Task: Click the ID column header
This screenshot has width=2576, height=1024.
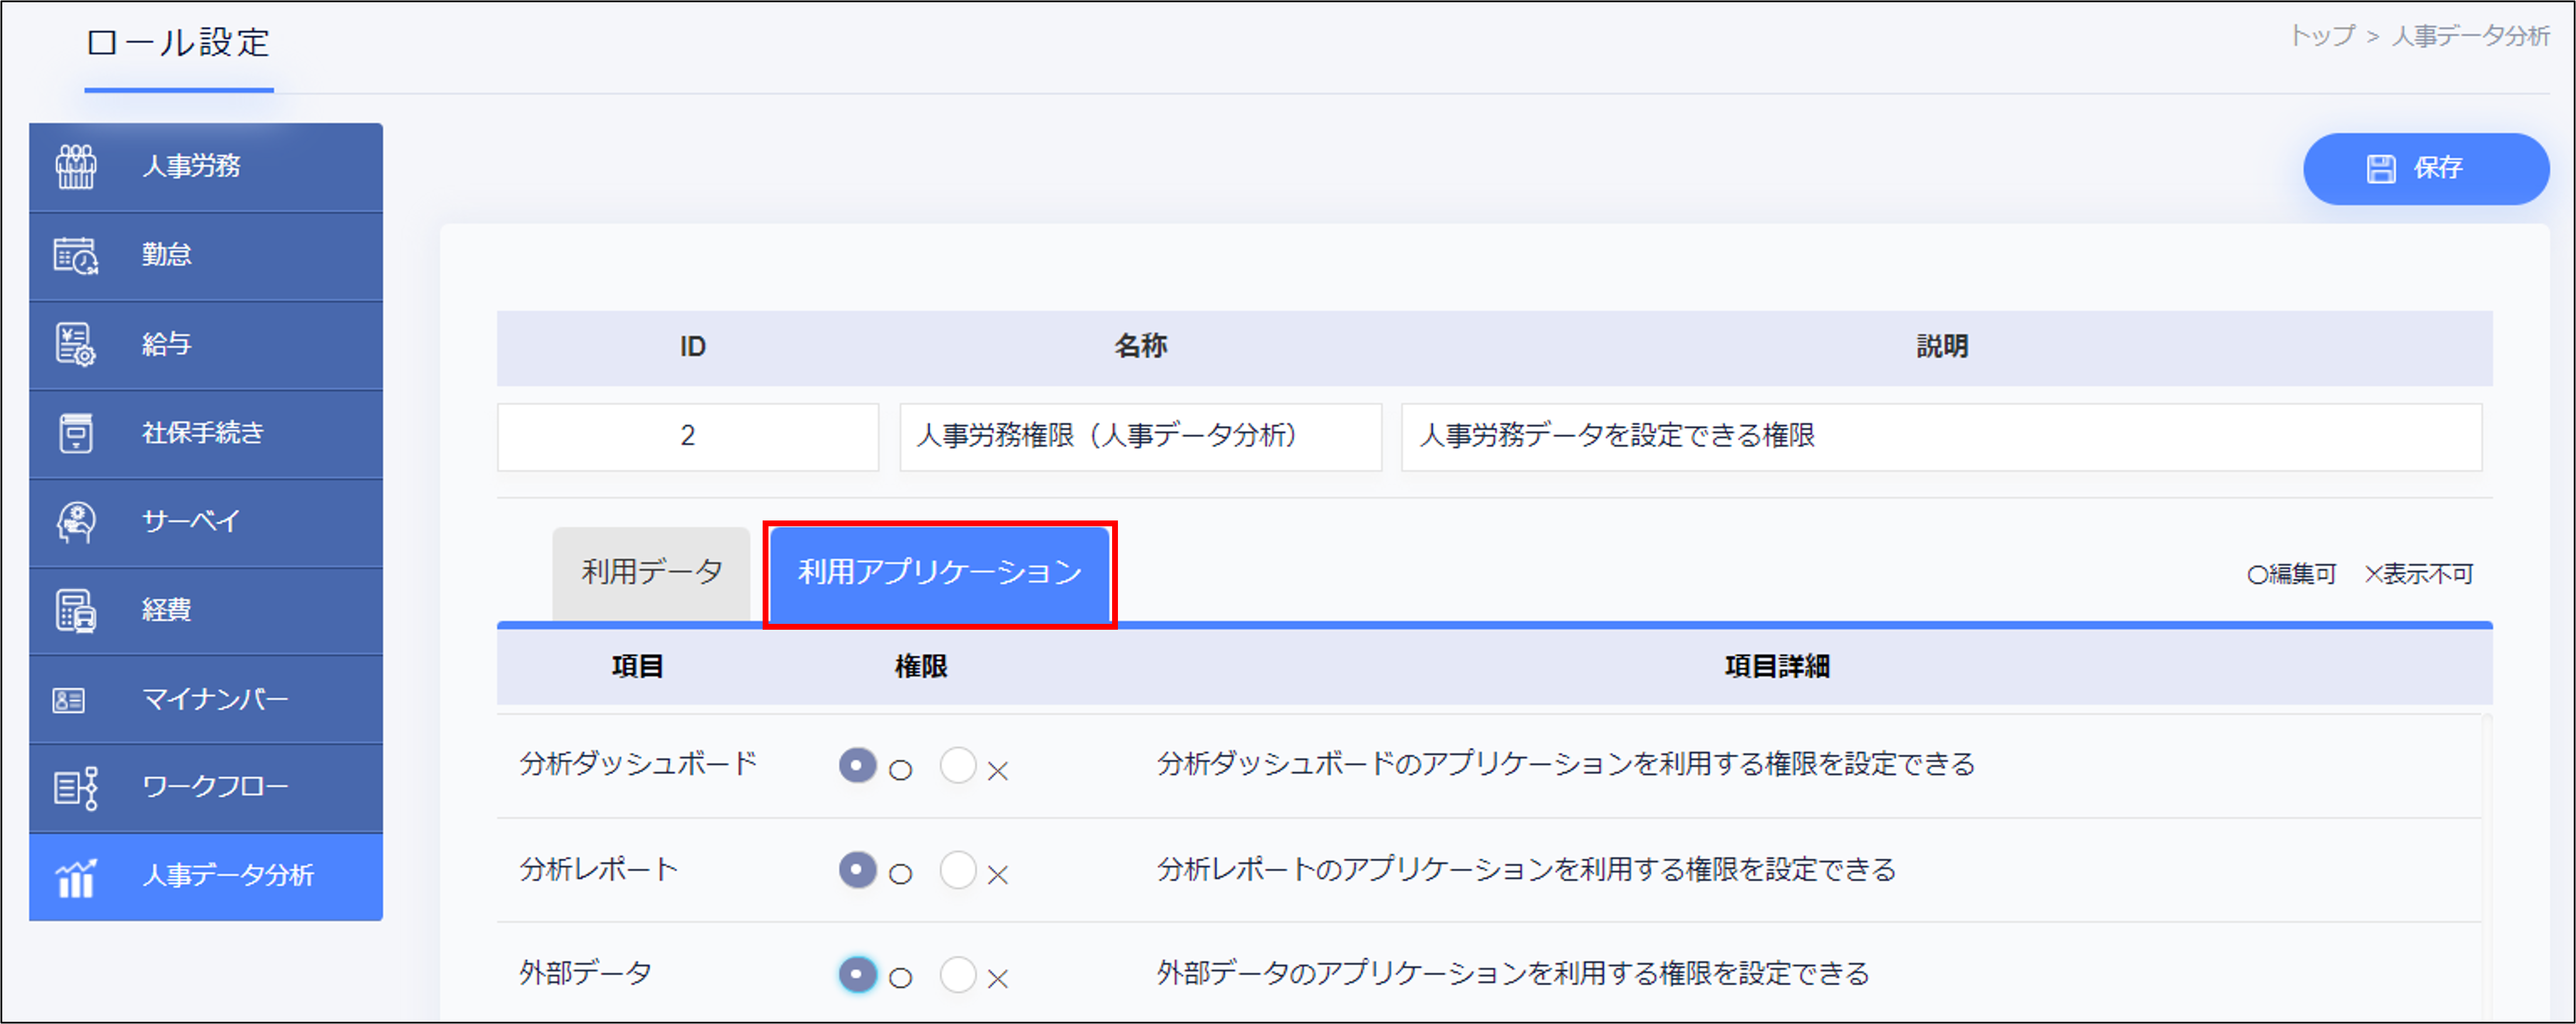Action: click(x=693, y=347)
